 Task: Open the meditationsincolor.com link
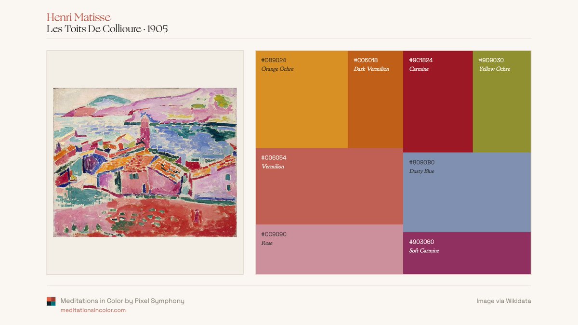[93, 310]
